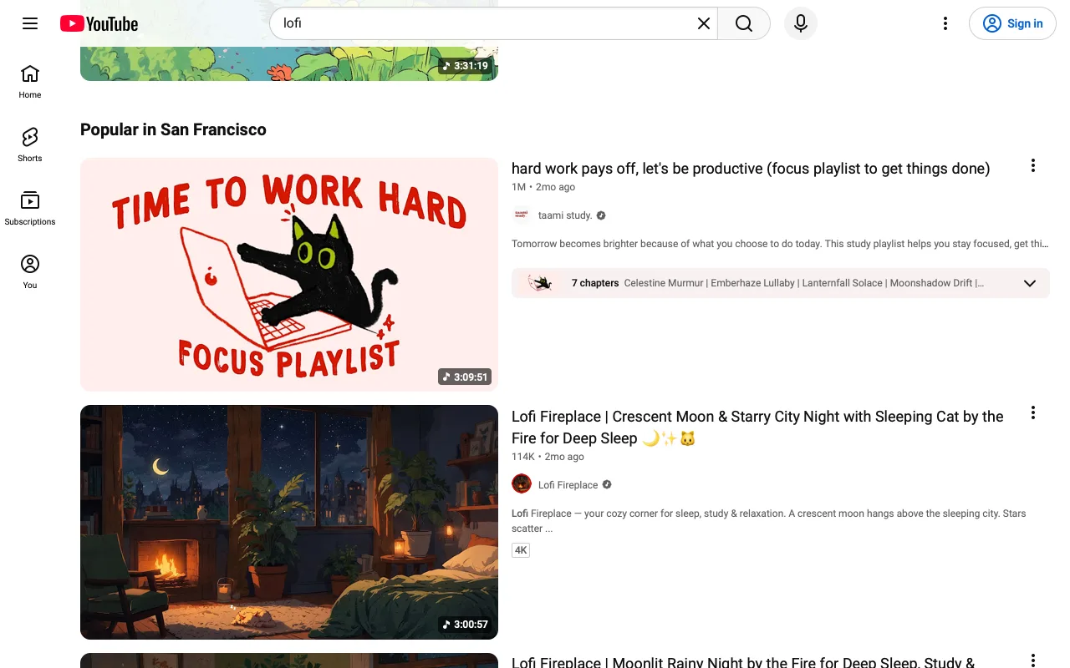
Task: Click the 3:09:51 duration badge
Action: click(466, 377)
